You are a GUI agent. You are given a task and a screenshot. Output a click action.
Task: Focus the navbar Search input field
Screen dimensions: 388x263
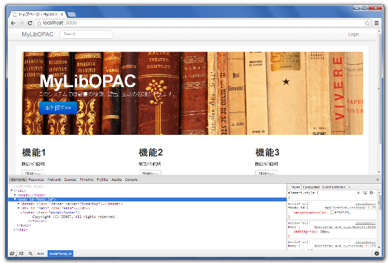[86, 34]
